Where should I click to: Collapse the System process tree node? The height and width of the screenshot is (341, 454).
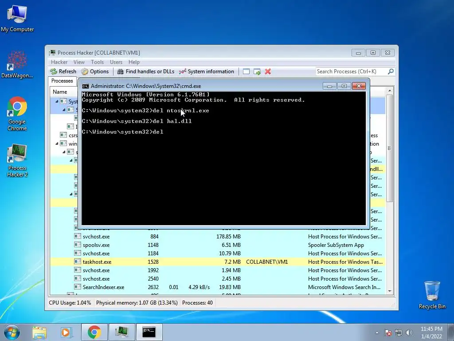[57, 102]
